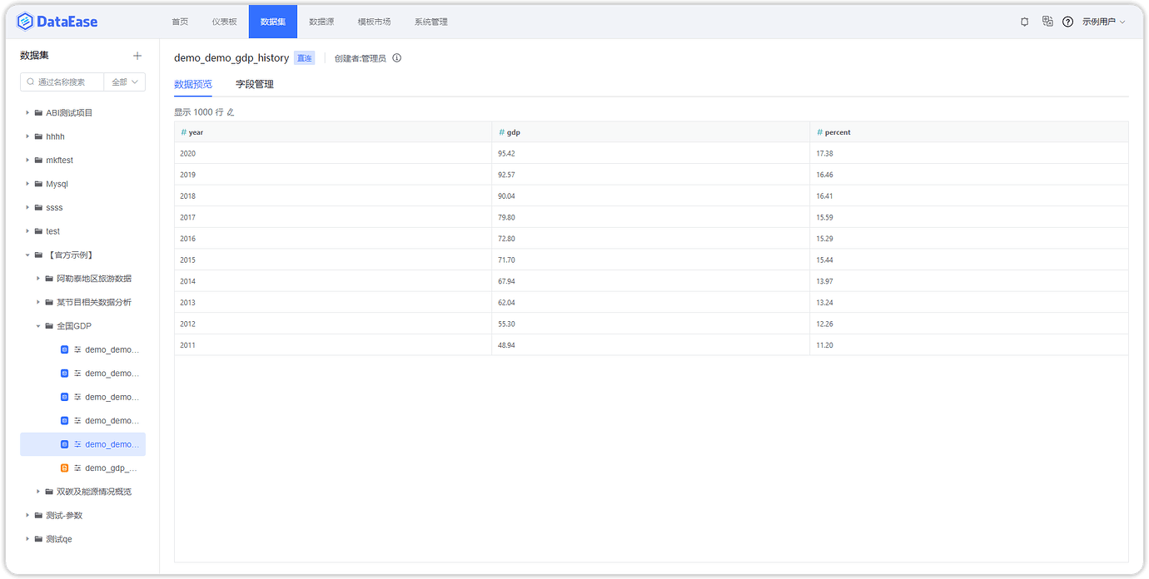Open the 数据源 tab
This screenshot has height=579, width=1149.
(321, 22)
